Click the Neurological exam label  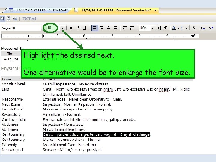(13, 150)
